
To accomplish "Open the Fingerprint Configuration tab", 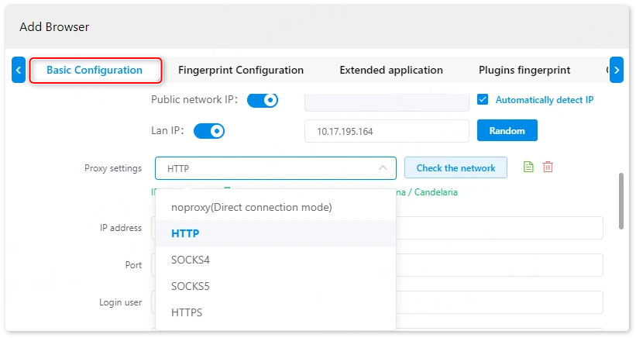I will [241, 70].
